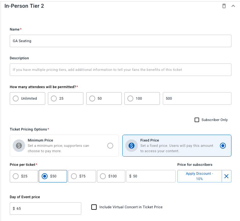Check Include Virtual Concert in Ticket Price
240x221 pixels.
[x=94, y=207]
